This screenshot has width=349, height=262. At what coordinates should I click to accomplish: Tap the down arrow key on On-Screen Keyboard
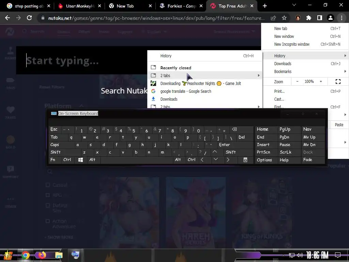[x=215, y=160]
